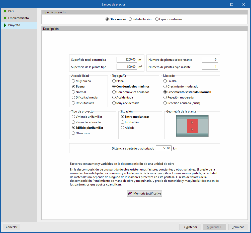Set market to Crecimiento moderado

[181, 86]
